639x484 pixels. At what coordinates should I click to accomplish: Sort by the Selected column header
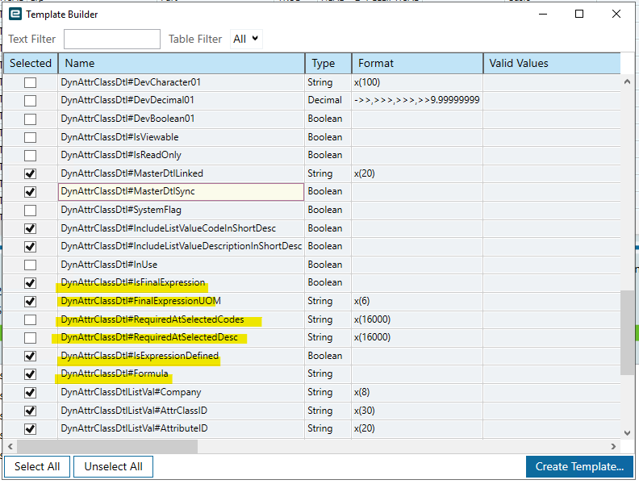31,63
